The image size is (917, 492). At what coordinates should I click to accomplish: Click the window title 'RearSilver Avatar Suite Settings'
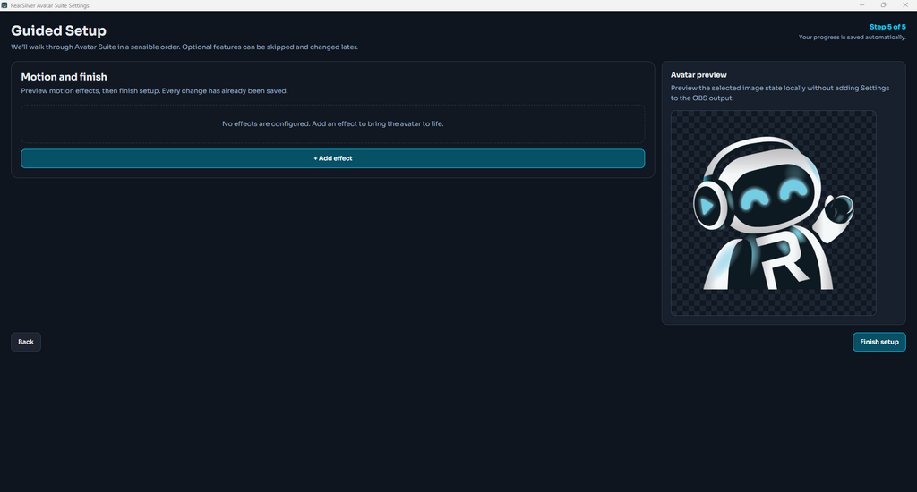(x=50, y=5)
